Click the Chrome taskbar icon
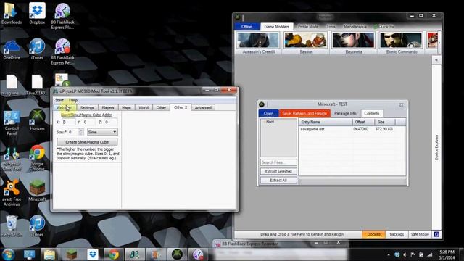This screenshot has width=464, height=261. [x=114, y=254]
